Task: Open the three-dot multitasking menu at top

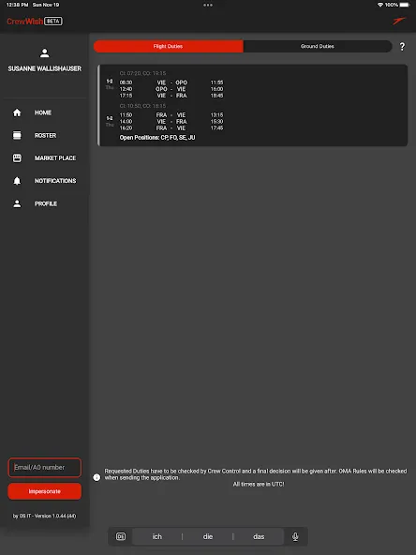Action: [208, 5]
